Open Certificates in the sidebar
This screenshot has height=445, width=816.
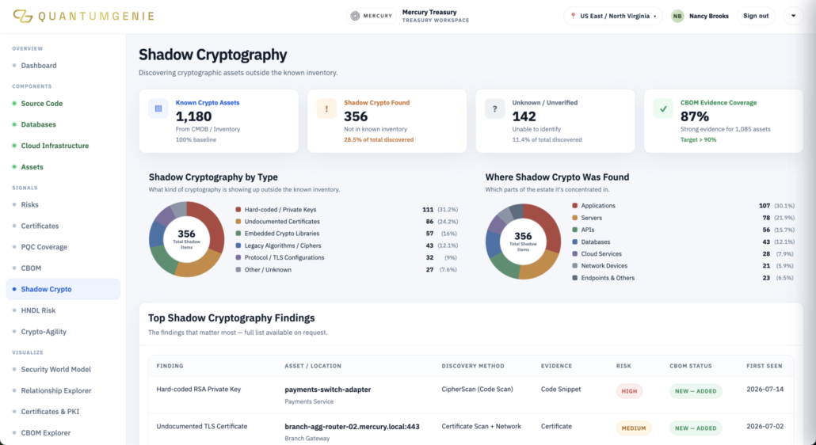40,226
